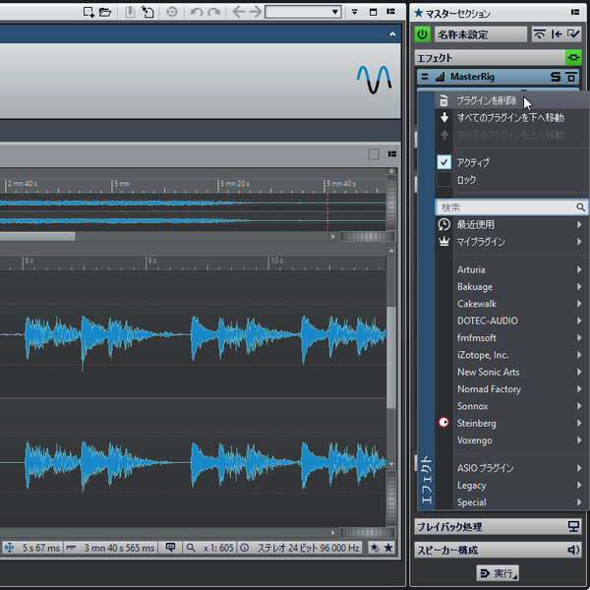Navigate backward with the left arrow
Image resolution: width=590 pixels, height=590 pixels.
[x=238, y=12]
